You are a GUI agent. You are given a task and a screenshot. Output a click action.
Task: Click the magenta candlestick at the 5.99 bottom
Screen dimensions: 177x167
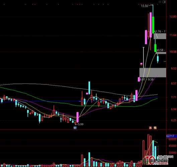(x=77, y=117)
